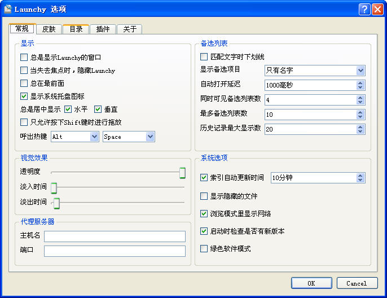Uncheck the 垂直 centering checkbox

(x=98, y=109)
